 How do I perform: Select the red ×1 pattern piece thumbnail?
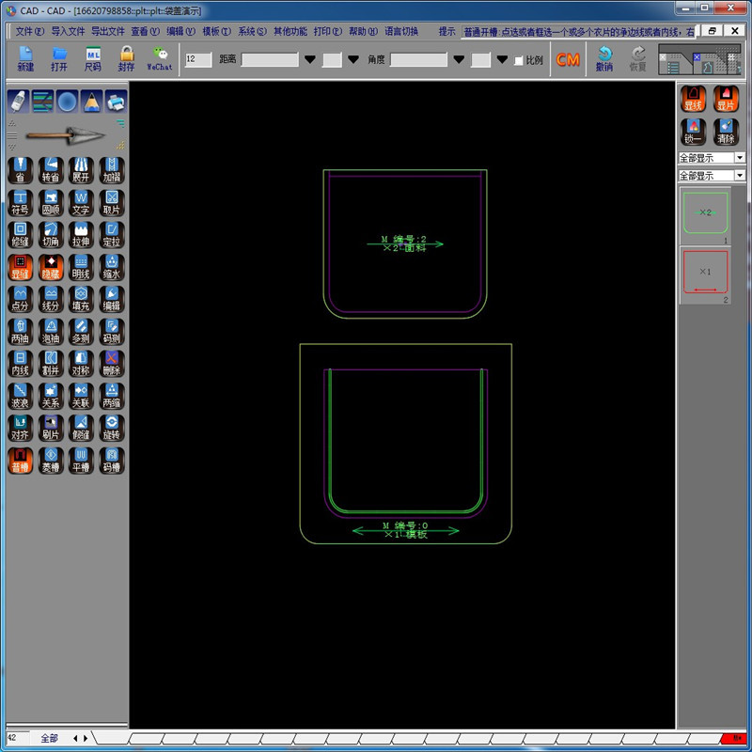point(705,273)
